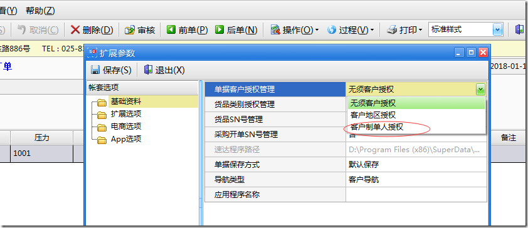Viewport: 528px width, 228px height.
Task: Click the red X 删除(D) icon
Action: (75, 30)
